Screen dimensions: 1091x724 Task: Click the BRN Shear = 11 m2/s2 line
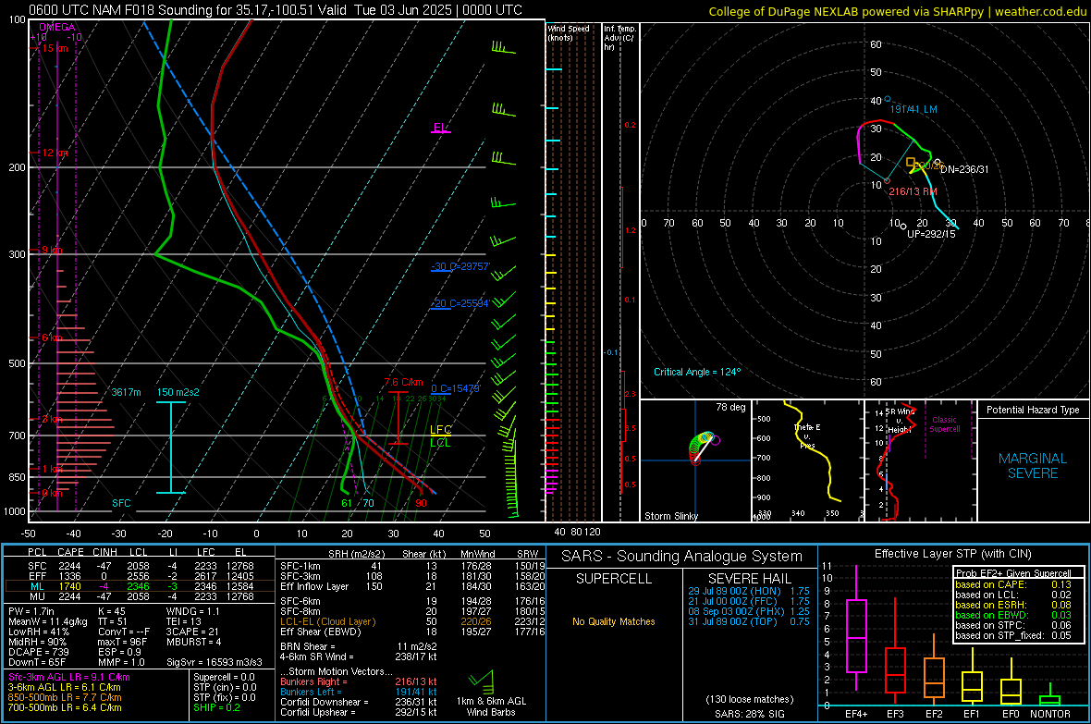(x=358, y=646)
